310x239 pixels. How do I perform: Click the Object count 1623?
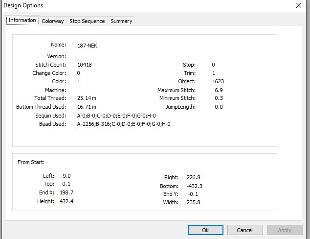coord(218,81)
